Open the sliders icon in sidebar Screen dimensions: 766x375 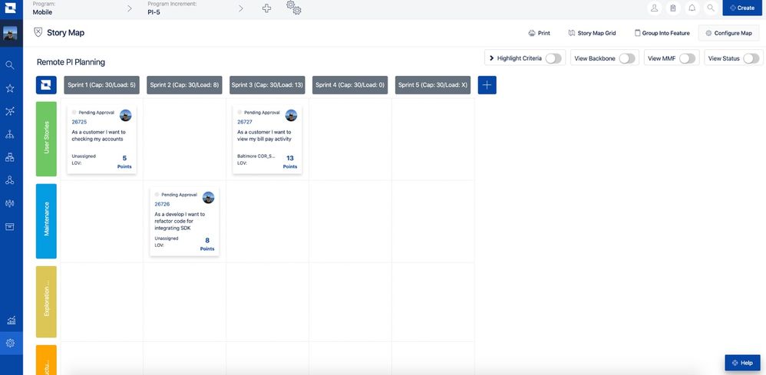[10, 203]
